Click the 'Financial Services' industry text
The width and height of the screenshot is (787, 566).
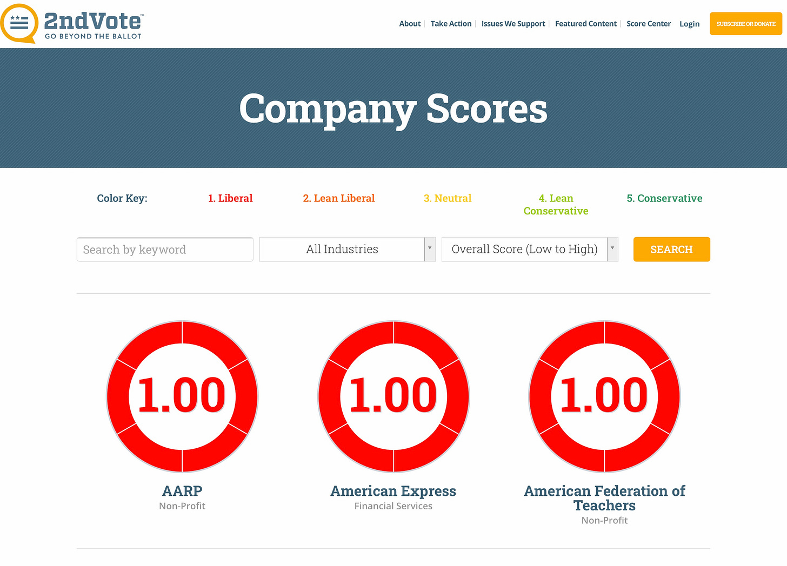pos(393,506)
